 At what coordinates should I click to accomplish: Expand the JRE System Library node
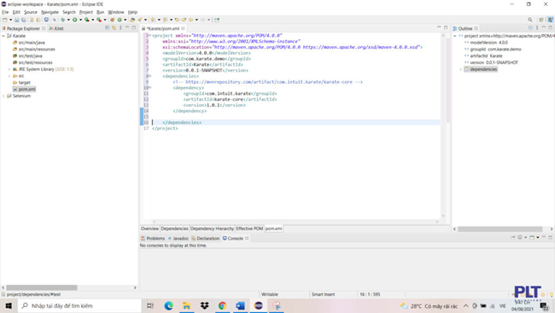[9, 69]
